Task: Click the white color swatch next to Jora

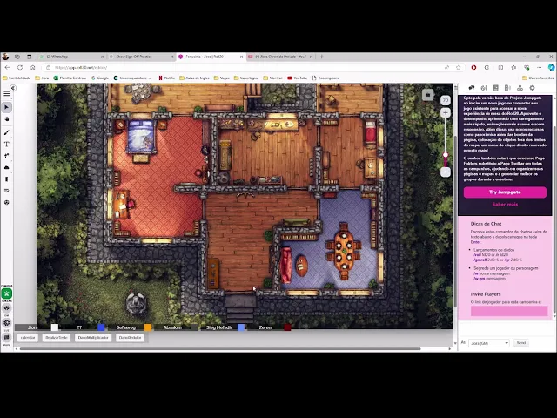Action: [x=54, y=327]
